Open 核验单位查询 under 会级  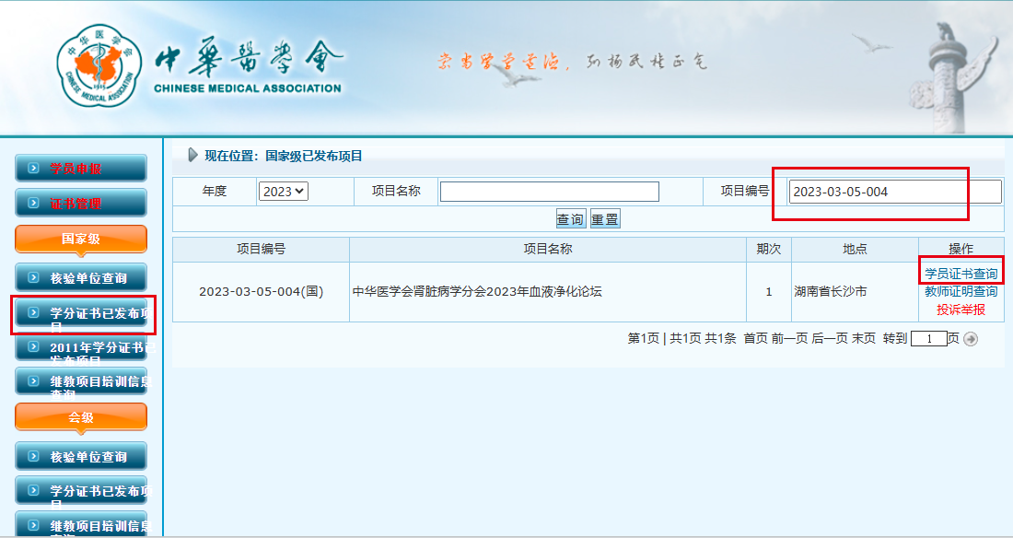point(81,457)
